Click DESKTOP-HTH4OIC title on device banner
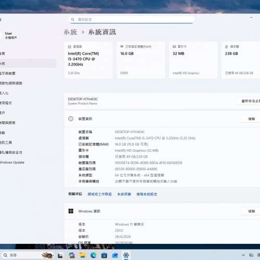The width and height of the screenshot is (260, 260). click(83, 99)
